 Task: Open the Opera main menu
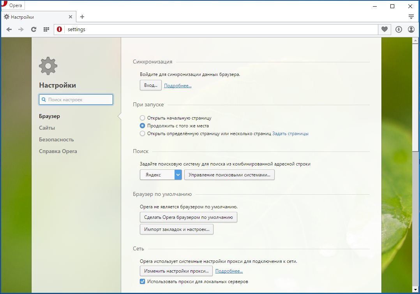tap(12, 5)
